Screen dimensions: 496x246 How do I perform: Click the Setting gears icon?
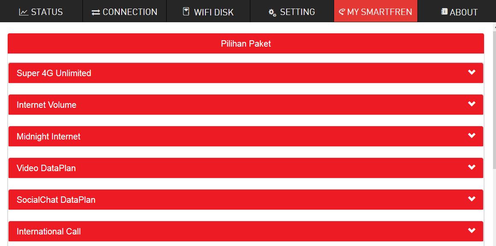tap(272, 12)
